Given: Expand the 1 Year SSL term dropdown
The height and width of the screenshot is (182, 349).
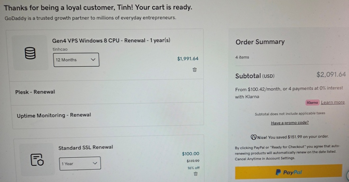Looking at the screenshot, I should tap(80, 163).
